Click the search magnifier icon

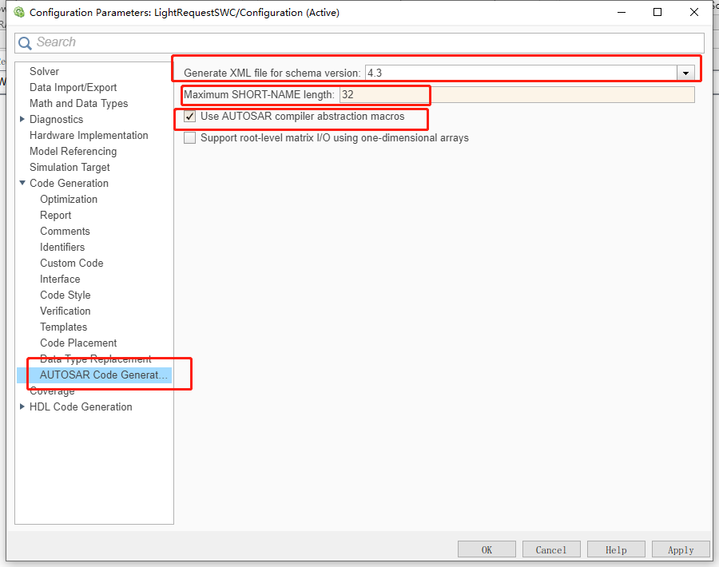pos(25,43)
